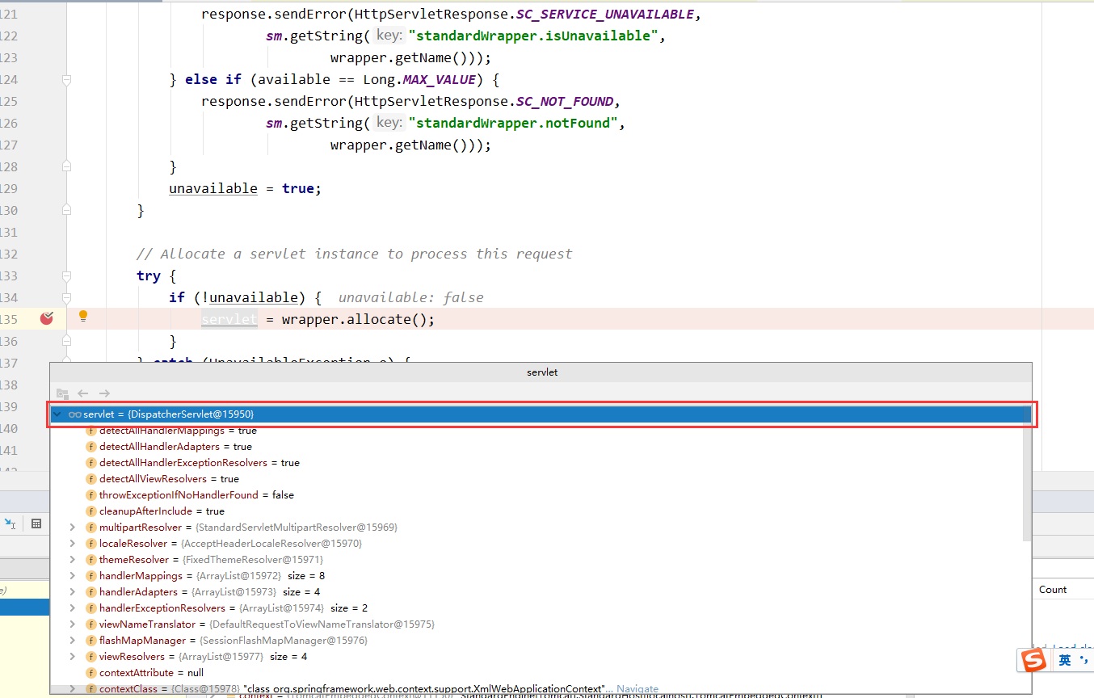This screenshot has height=698, width=1094.
Task: Click the field icon beside detectAllHandlerAdapters
Action: [91, 447]
